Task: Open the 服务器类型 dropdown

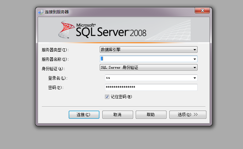Action: (x=148, y=49)
